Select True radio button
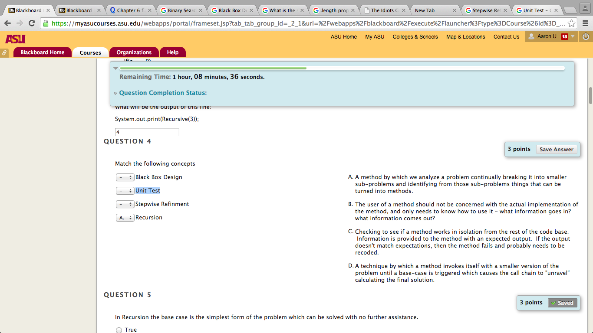This screenshot has height=333, width=593. click(119, 330)
